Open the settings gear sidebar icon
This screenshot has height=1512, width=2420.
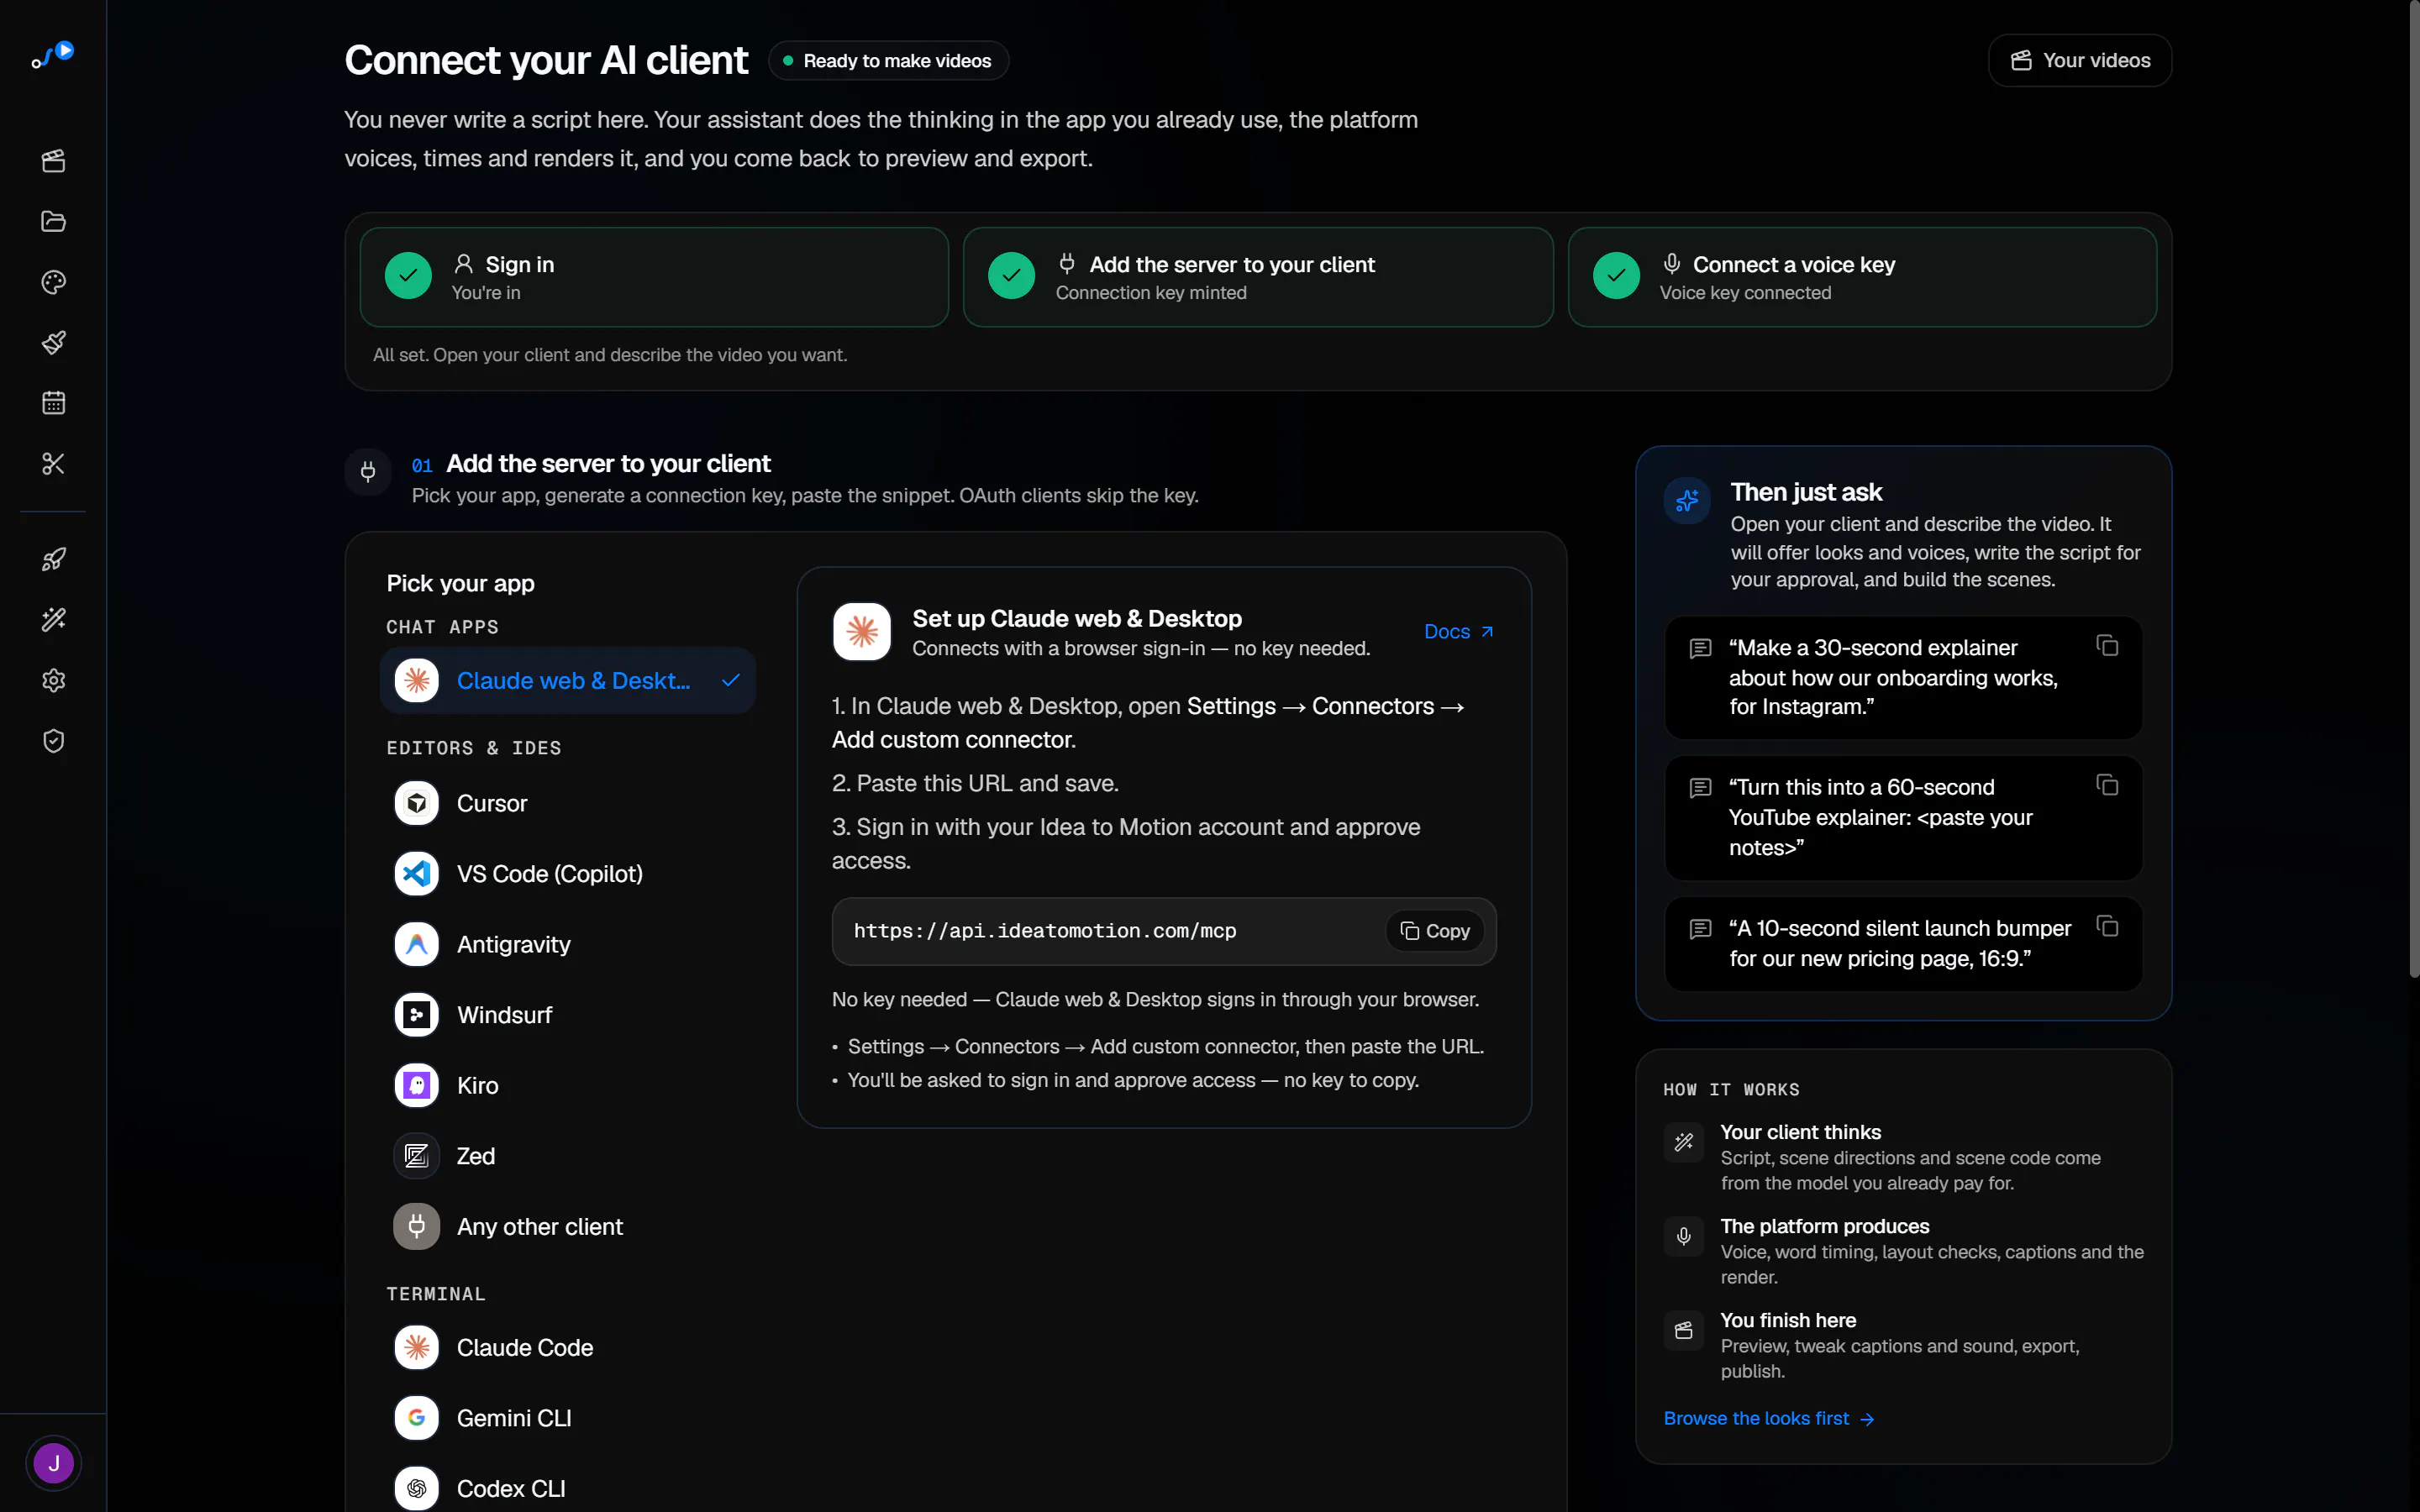pyautogui.click(x=53, y=680)
